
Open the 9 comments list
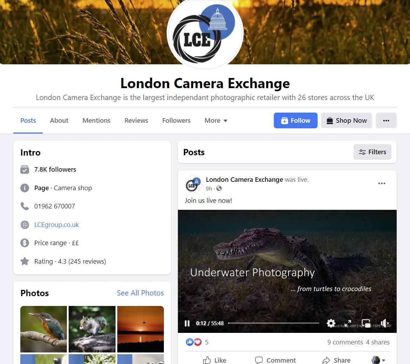tap(345, 342)
